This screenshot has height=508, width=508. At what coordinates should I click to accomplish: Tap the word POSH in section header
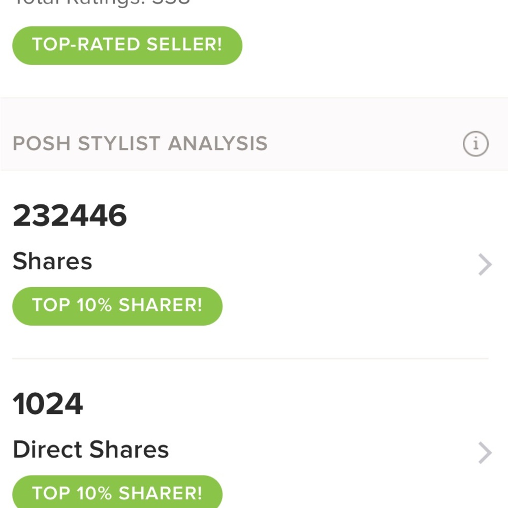(42, 144)
